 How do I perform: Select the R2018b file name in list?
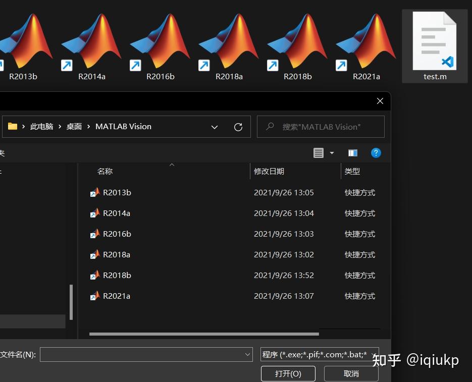click(x=117, y=276)
